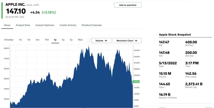
Task: Click the 142.56 Prev. Close value
Action: click(191, 74)
